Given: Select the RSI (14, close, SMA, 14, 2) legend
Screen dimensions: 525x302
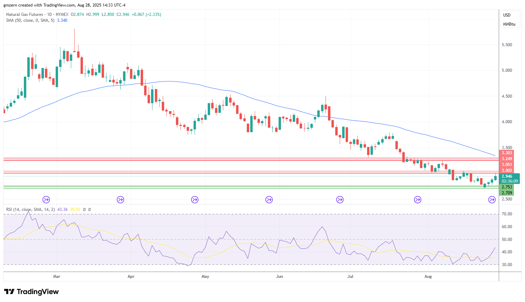Looking at the screenshot, I should [30, 210].
